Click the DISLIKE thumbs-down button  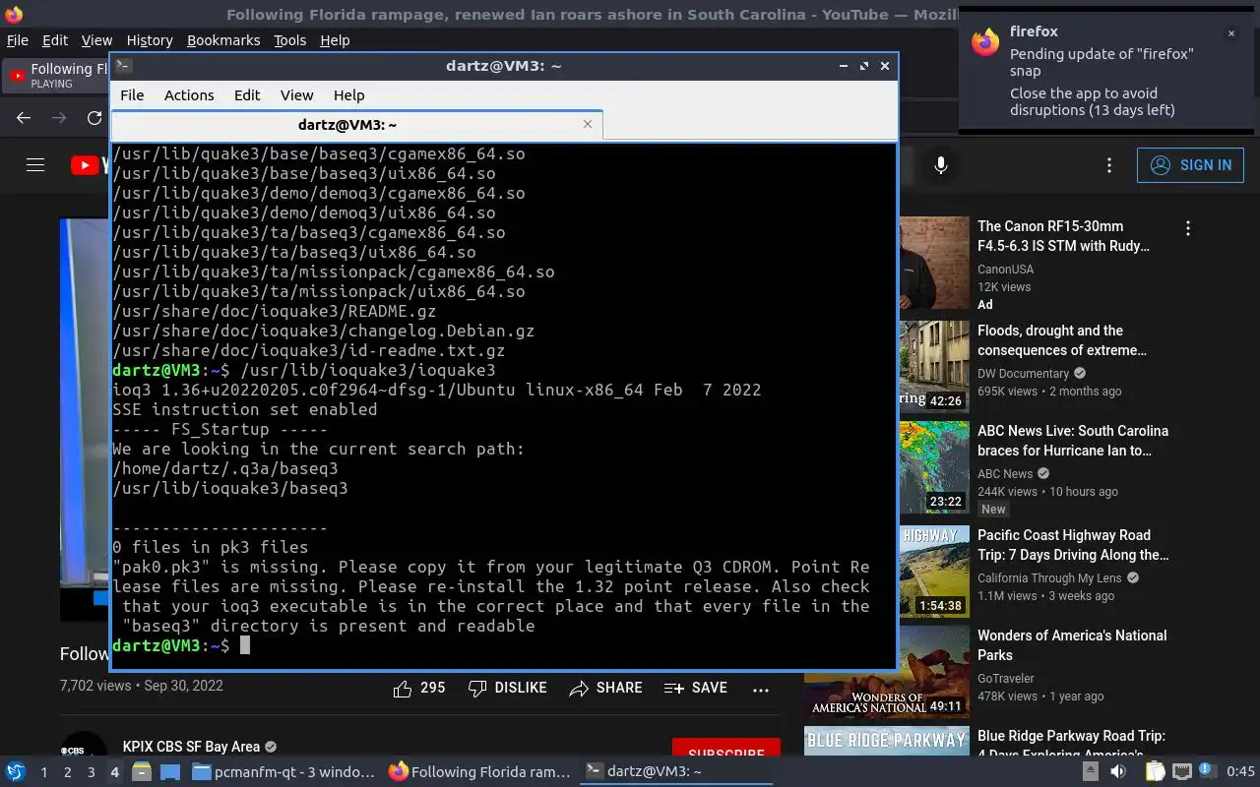pyautogui.click(x=508, y=689)
